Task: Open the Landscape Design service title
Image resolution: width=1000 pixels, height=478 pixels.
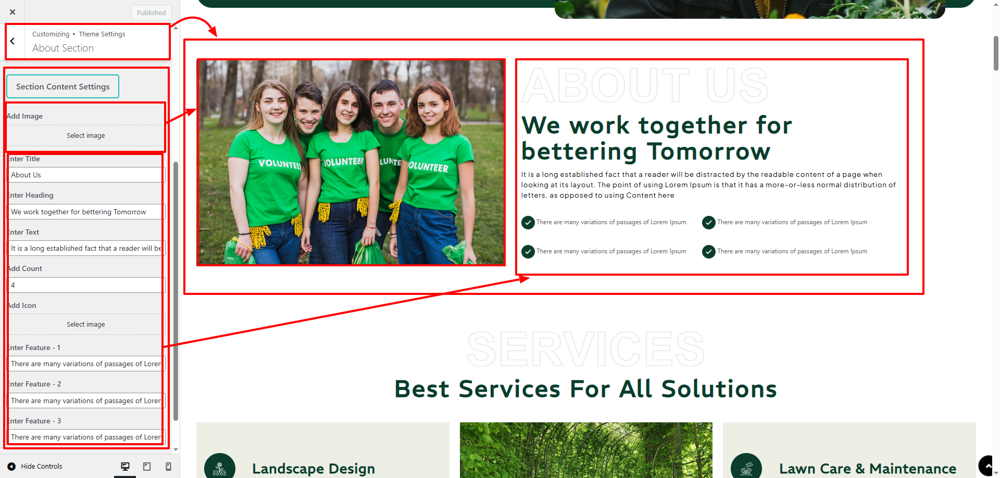Action: coord(314,469)
